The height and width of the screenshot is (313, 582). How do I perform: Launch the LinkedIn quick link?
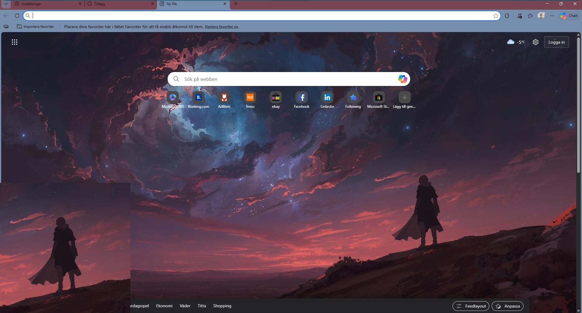[327, 97]
